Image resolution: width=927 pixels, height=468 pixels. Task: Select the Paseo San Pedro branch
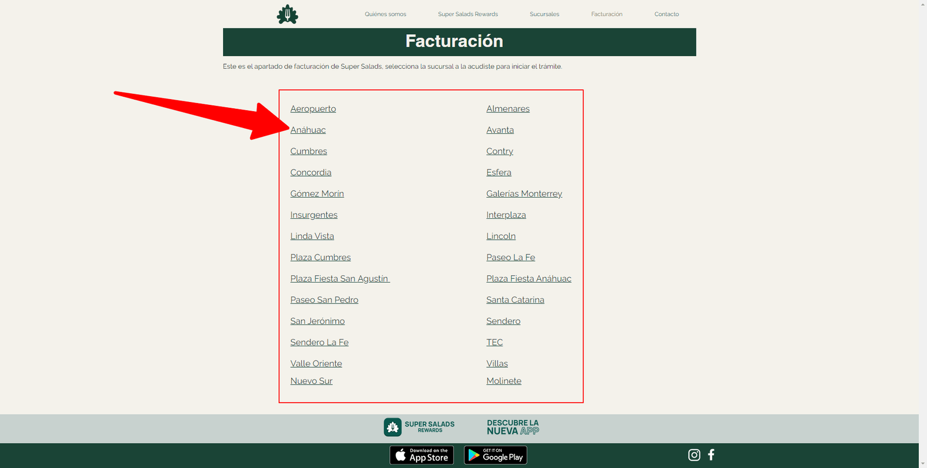(324, 300)
